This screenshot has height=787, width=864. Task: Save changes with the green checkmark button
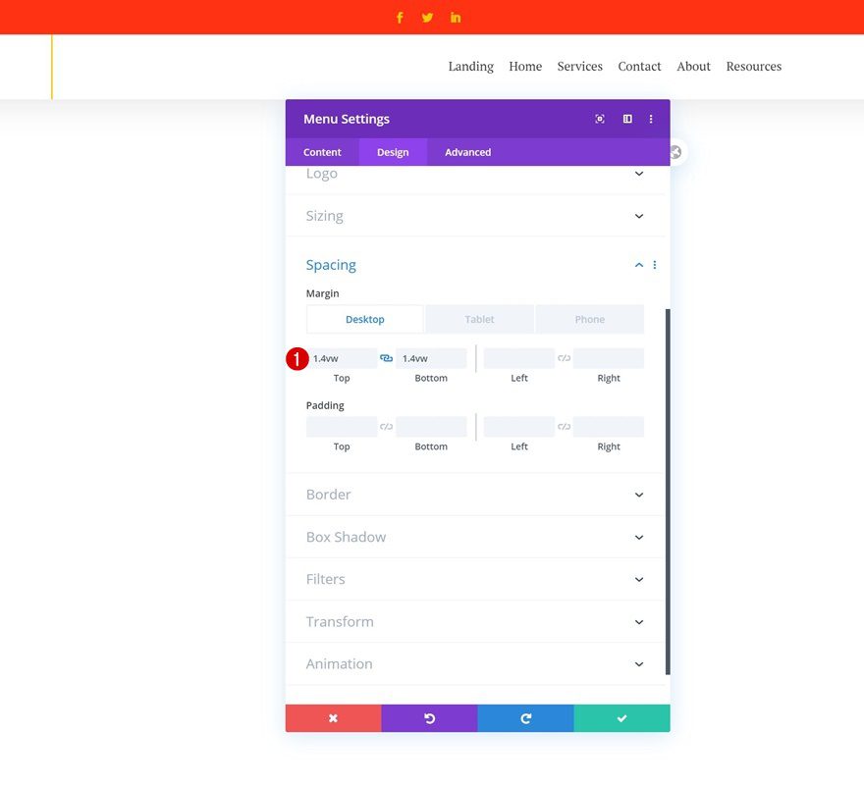coord(621,717)
